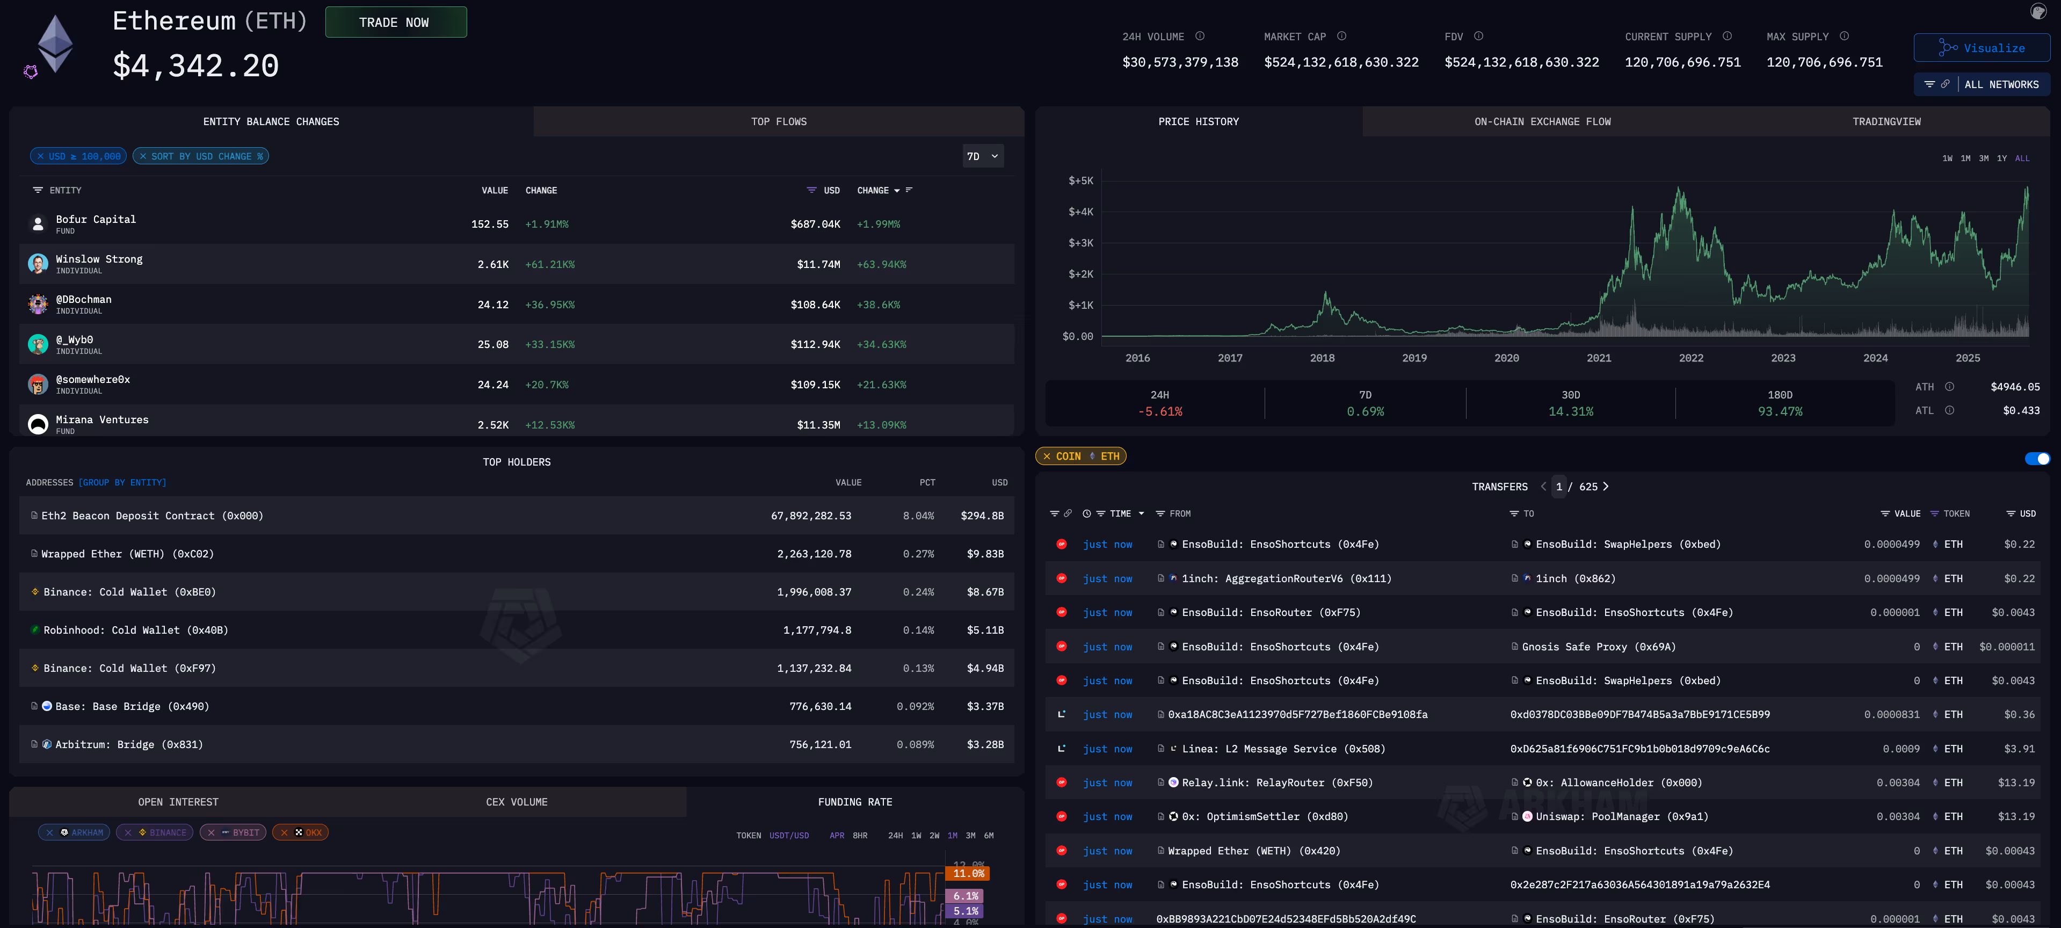Click the ATH info icon
Image resolution: width=2061 pixels, height=928 pixels.
pyautogui.click(x=1950, y=387)
